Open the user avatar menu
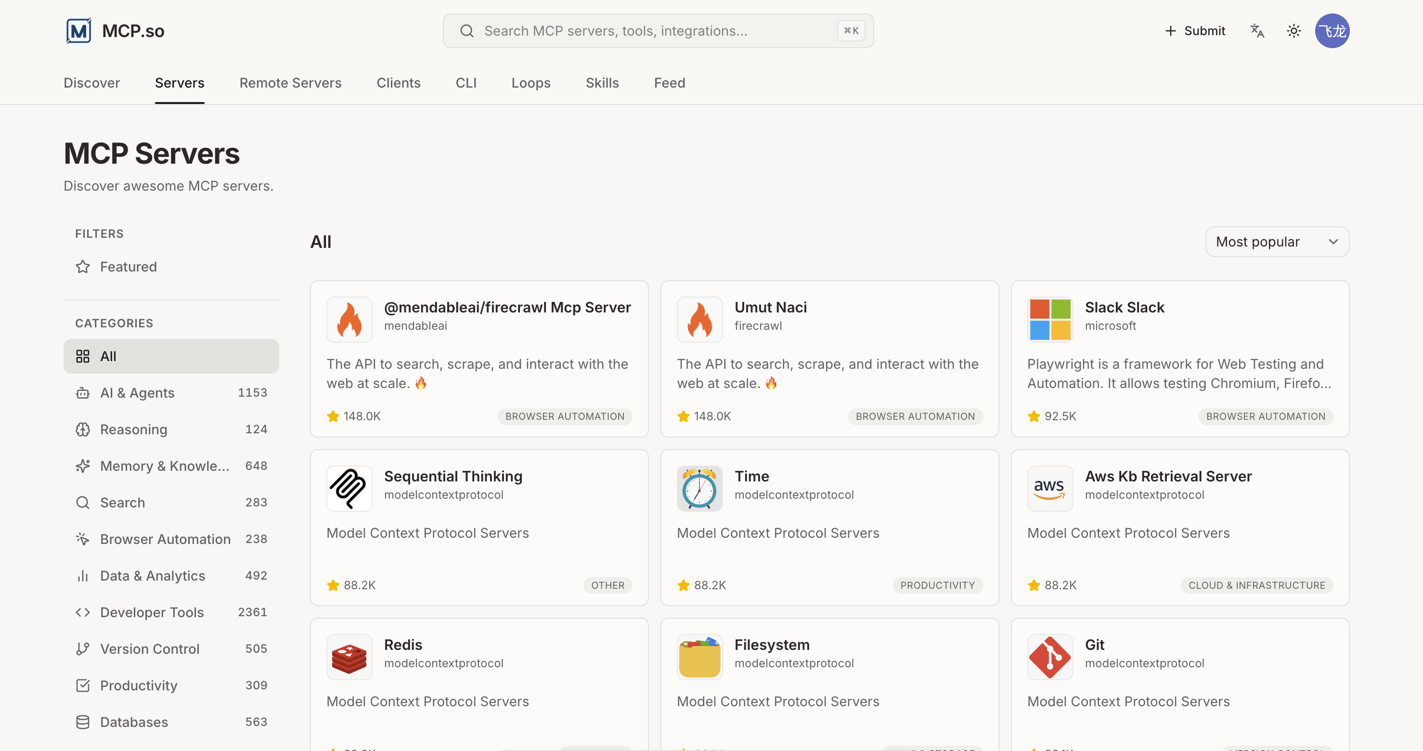The image size is (1423, 751). 1332,31
